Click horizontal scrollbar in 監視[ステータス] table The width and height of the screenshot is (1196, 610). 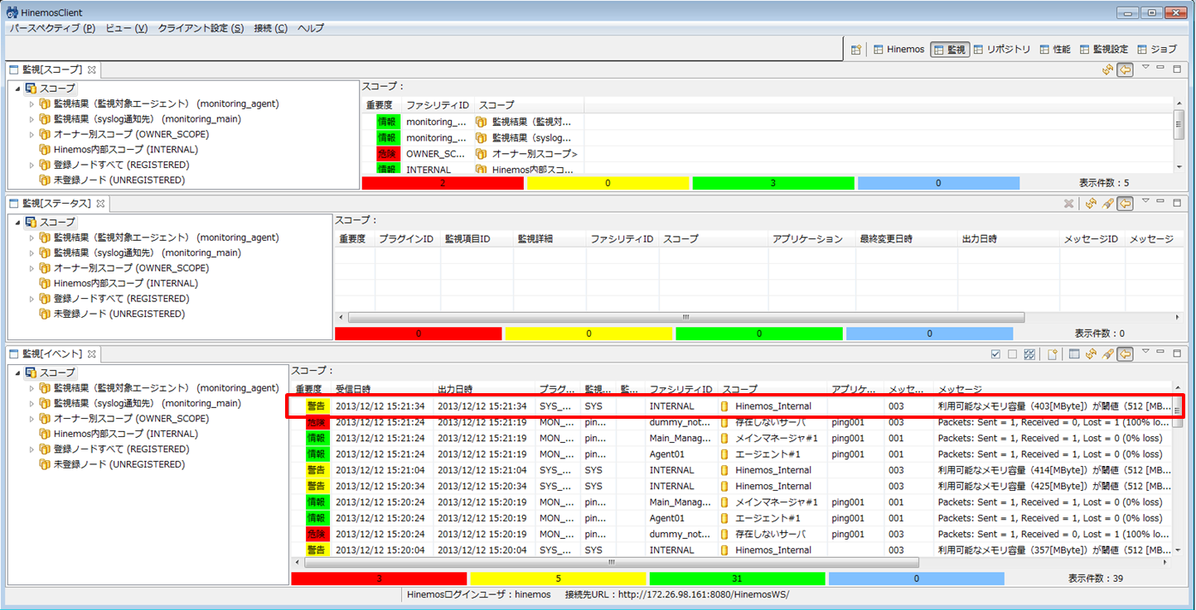point(685,317)
